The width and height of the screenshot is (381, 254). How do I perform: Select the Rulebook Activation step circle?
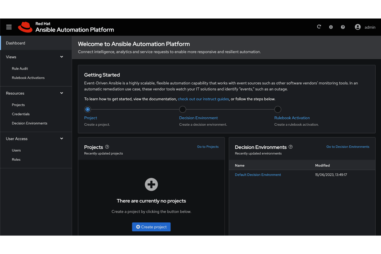pyautogui.click(x=278, y=109)
